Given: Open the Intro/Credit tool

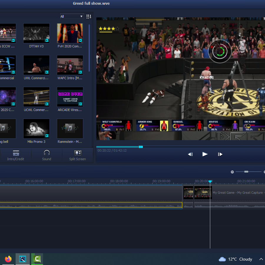Looking at the screenshot, I should click(x=16, y=155).
